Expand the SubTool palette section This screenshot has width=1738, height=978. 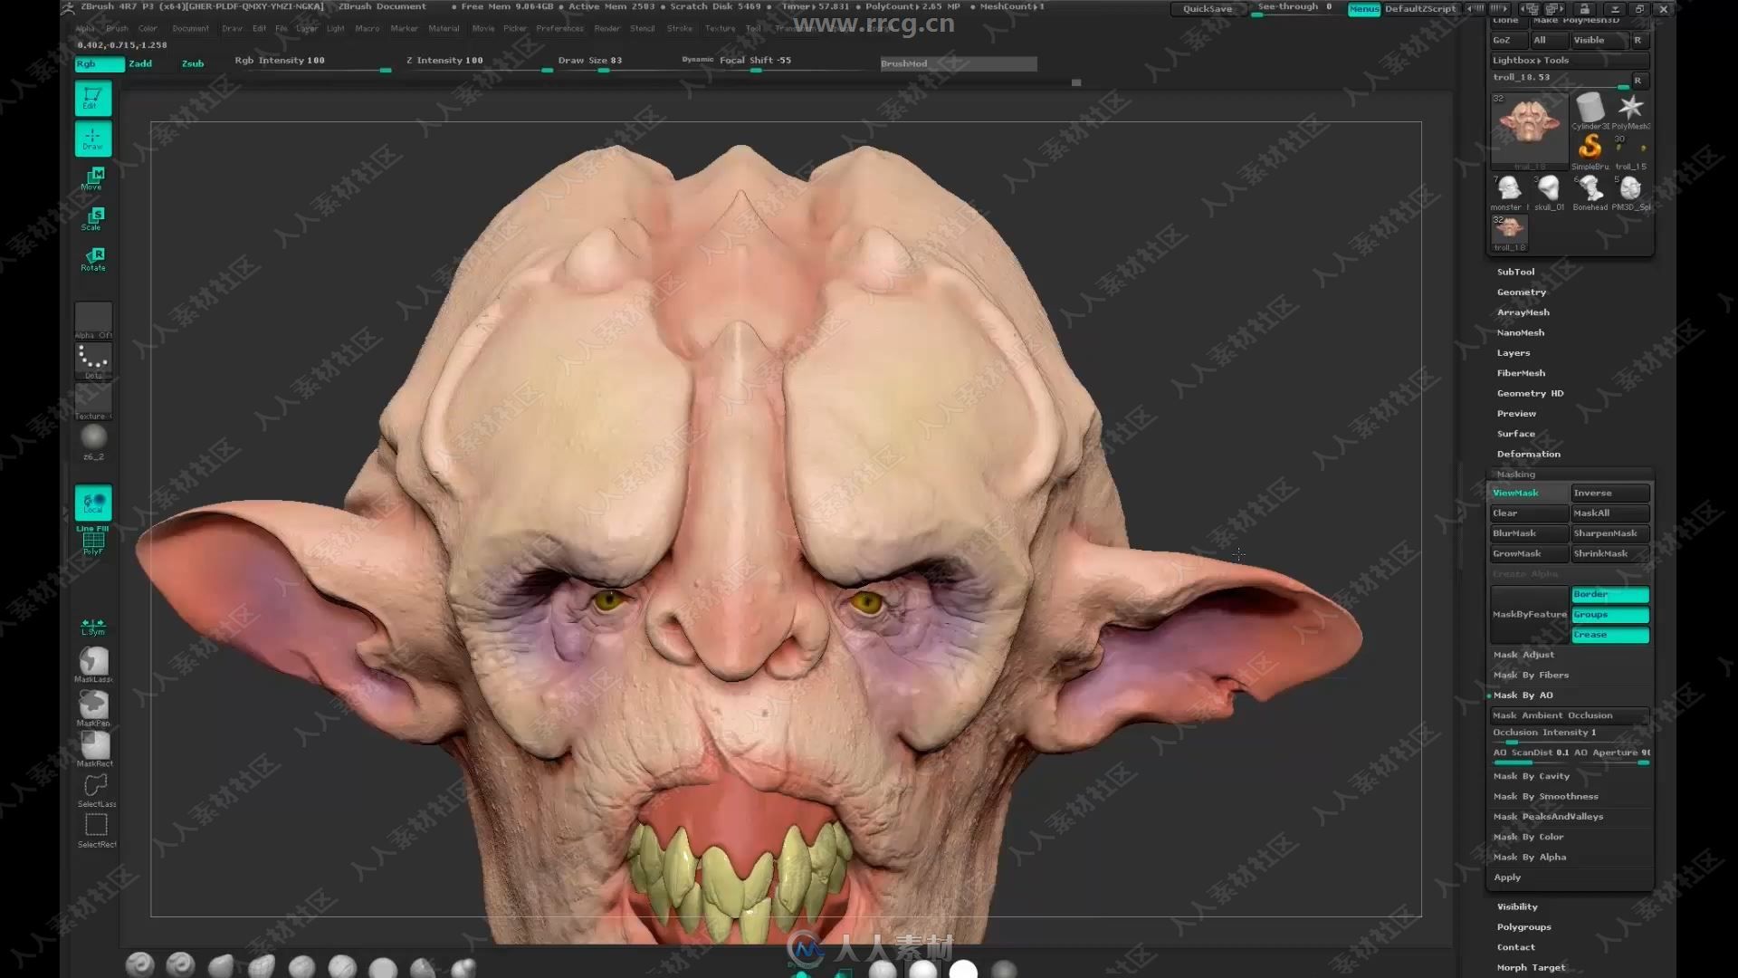click(x=1516, y=272)
